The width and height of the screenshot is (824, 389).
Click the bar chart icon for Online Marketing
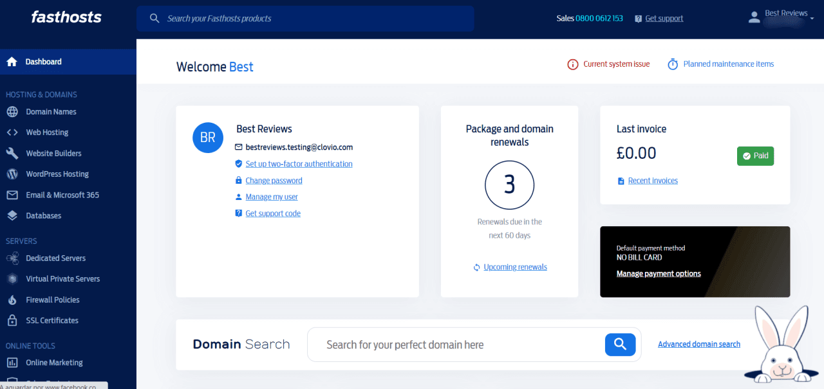(x=12, y=363)
